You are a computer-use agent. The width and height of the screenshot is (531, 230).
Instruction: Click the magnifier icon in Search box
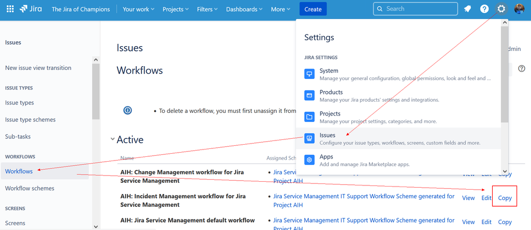click(380, 9)
